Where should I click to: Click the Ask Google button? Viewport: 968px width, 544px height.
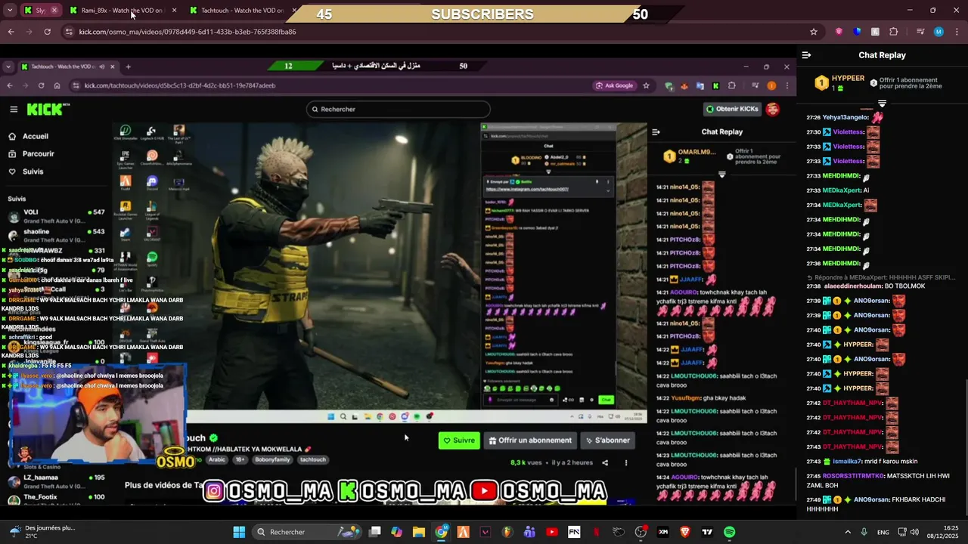(x=615, y=85)
